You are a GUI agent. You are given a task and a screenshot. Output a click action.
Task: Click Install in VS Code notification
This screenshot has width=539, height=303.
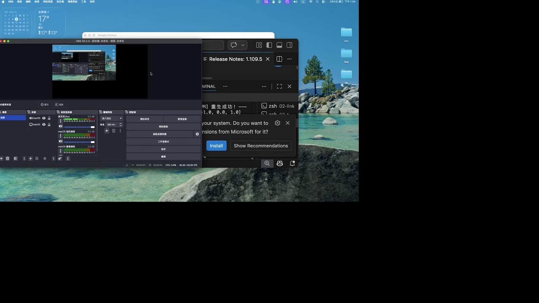coord(216,146)
